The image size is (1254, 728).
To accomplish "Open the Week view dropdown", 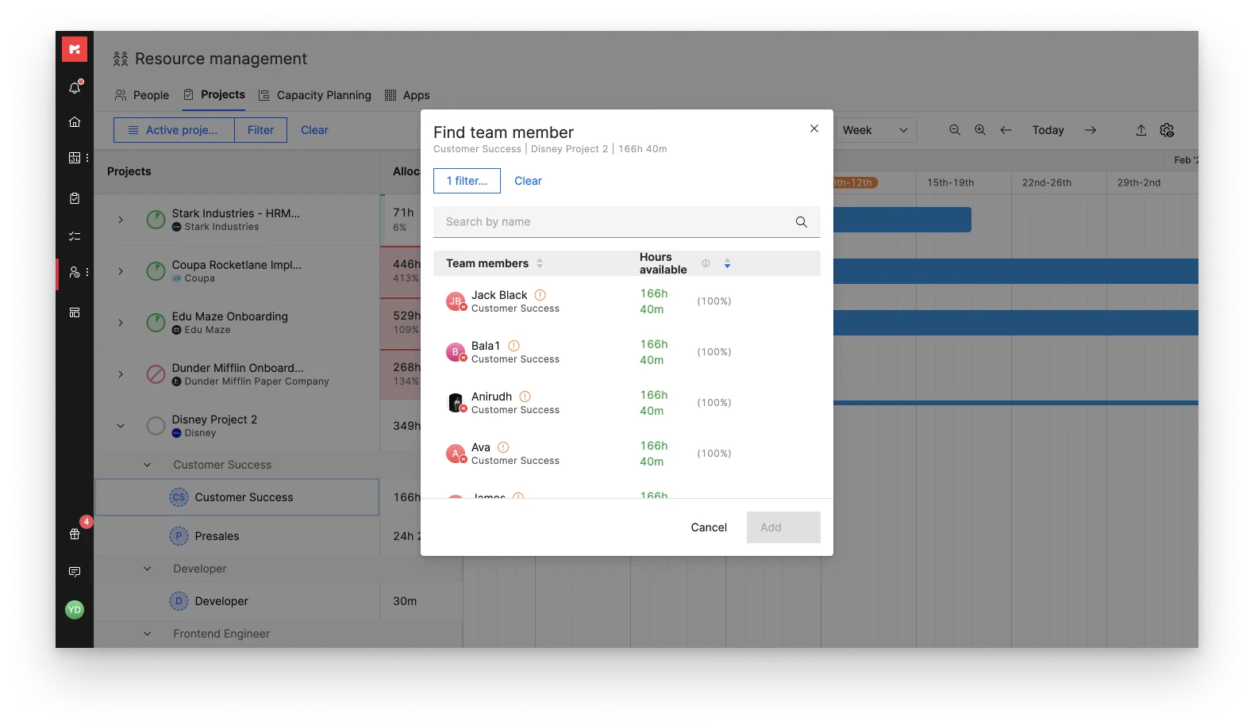I will point(876,130).
